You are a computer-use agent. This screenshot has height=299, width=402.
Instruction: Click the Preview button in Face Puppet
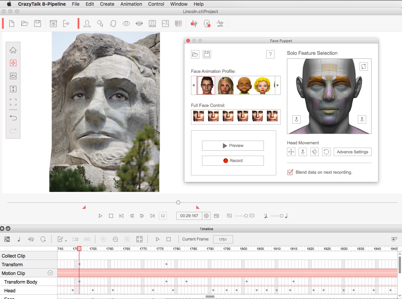coord(233,146)
